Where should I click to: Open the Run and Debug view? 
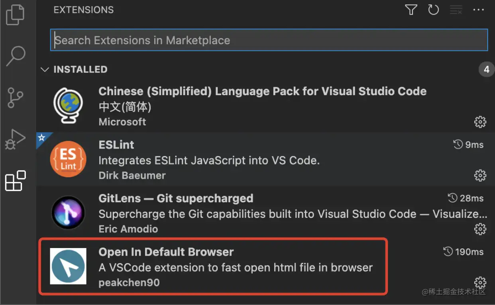[15, 139]
